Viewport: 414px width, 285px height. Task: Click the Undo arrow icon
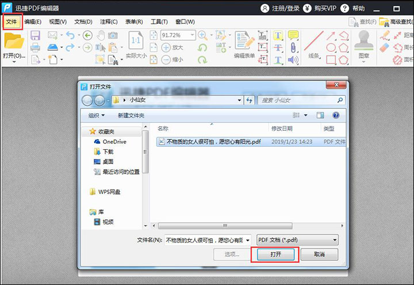pyautogui.click(x=70, y=35)
